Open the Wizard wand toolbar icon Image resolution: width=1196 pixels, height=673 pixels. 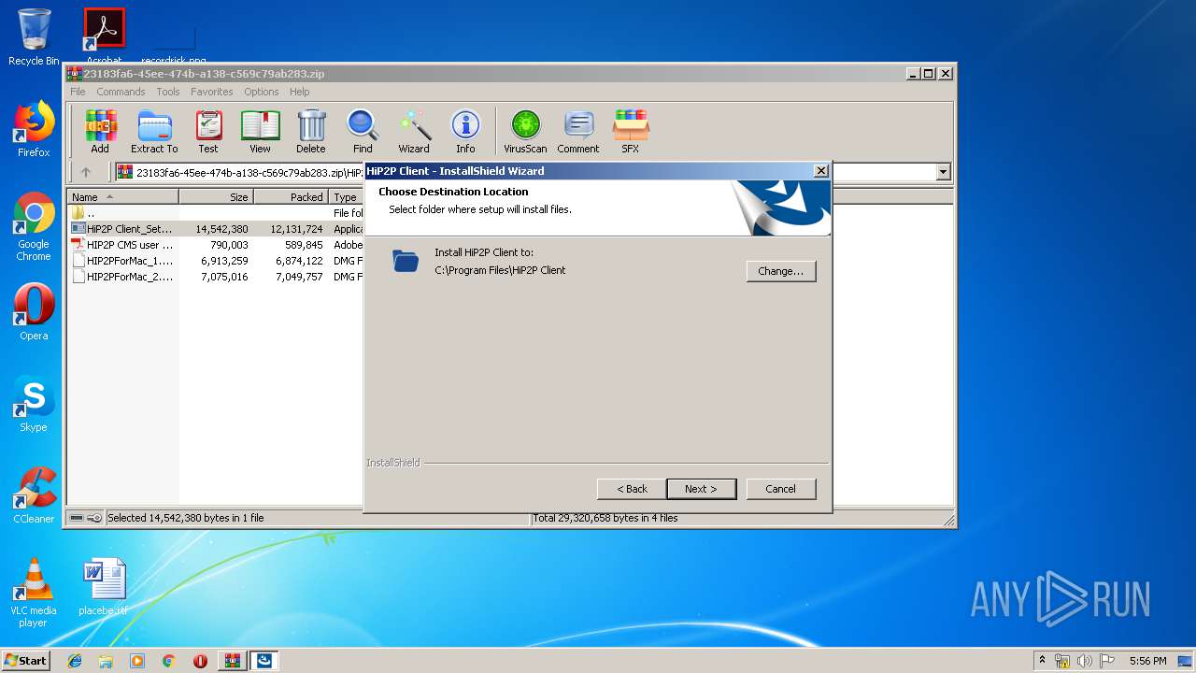414,131
